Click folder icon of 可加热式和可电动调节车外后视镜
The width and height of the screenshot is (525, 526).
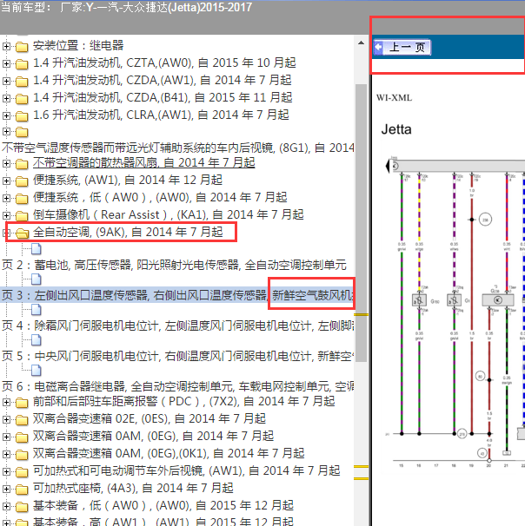[x=22, y=471]
